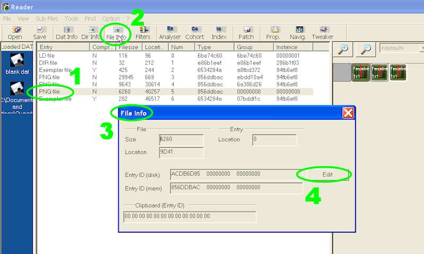Select the Exemplar file entry with filesize 425
Screen dimensions: 424x254
pos(175,70)
